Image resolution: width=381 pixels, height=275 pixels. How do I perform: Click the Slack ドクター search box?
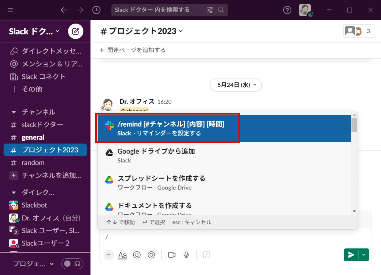(x=170, y=10)
